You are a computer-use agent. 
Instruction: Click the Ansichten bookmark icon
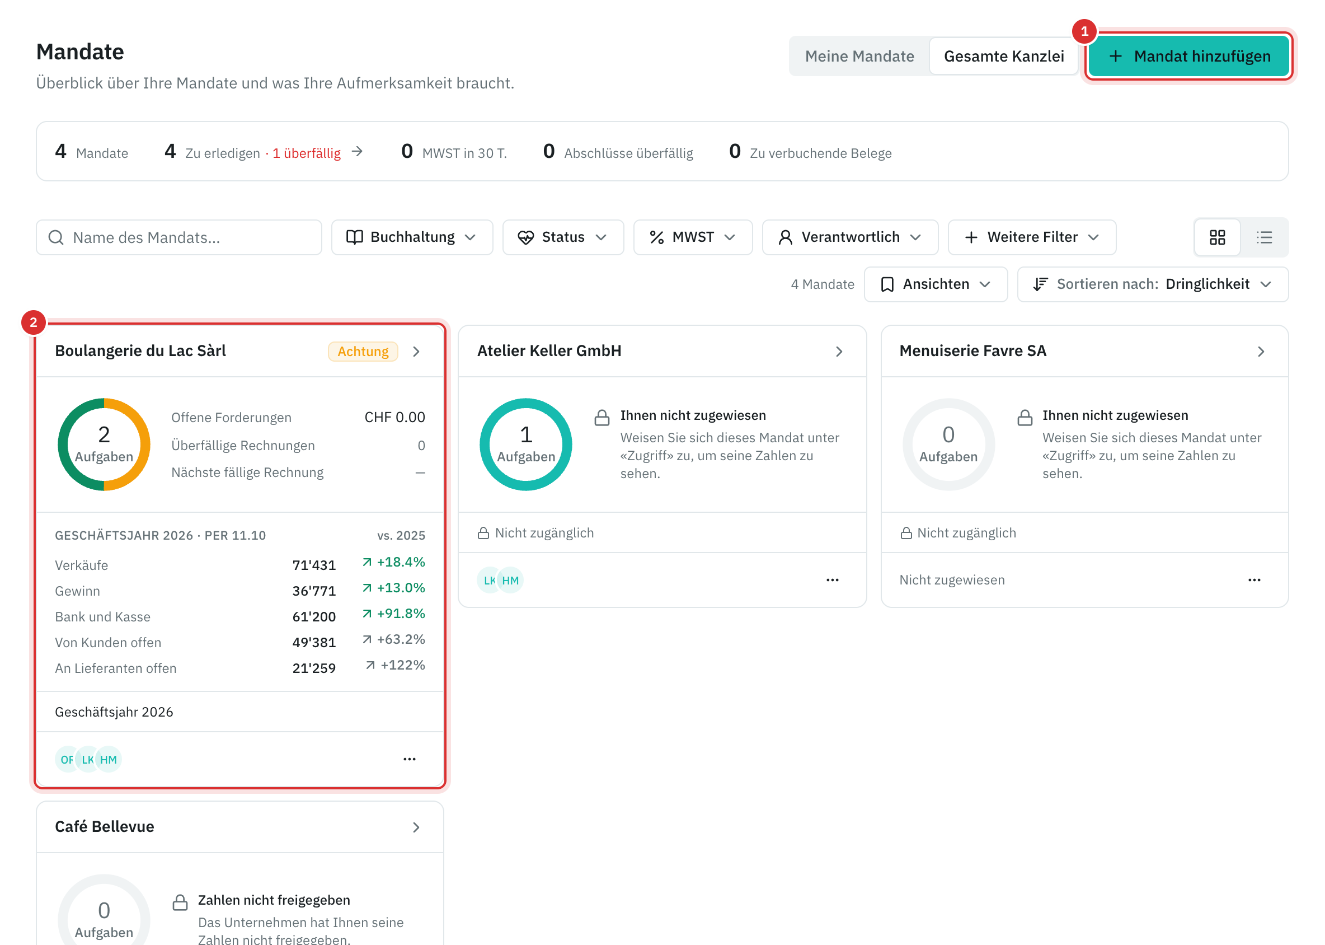click(x=887, y=284)
